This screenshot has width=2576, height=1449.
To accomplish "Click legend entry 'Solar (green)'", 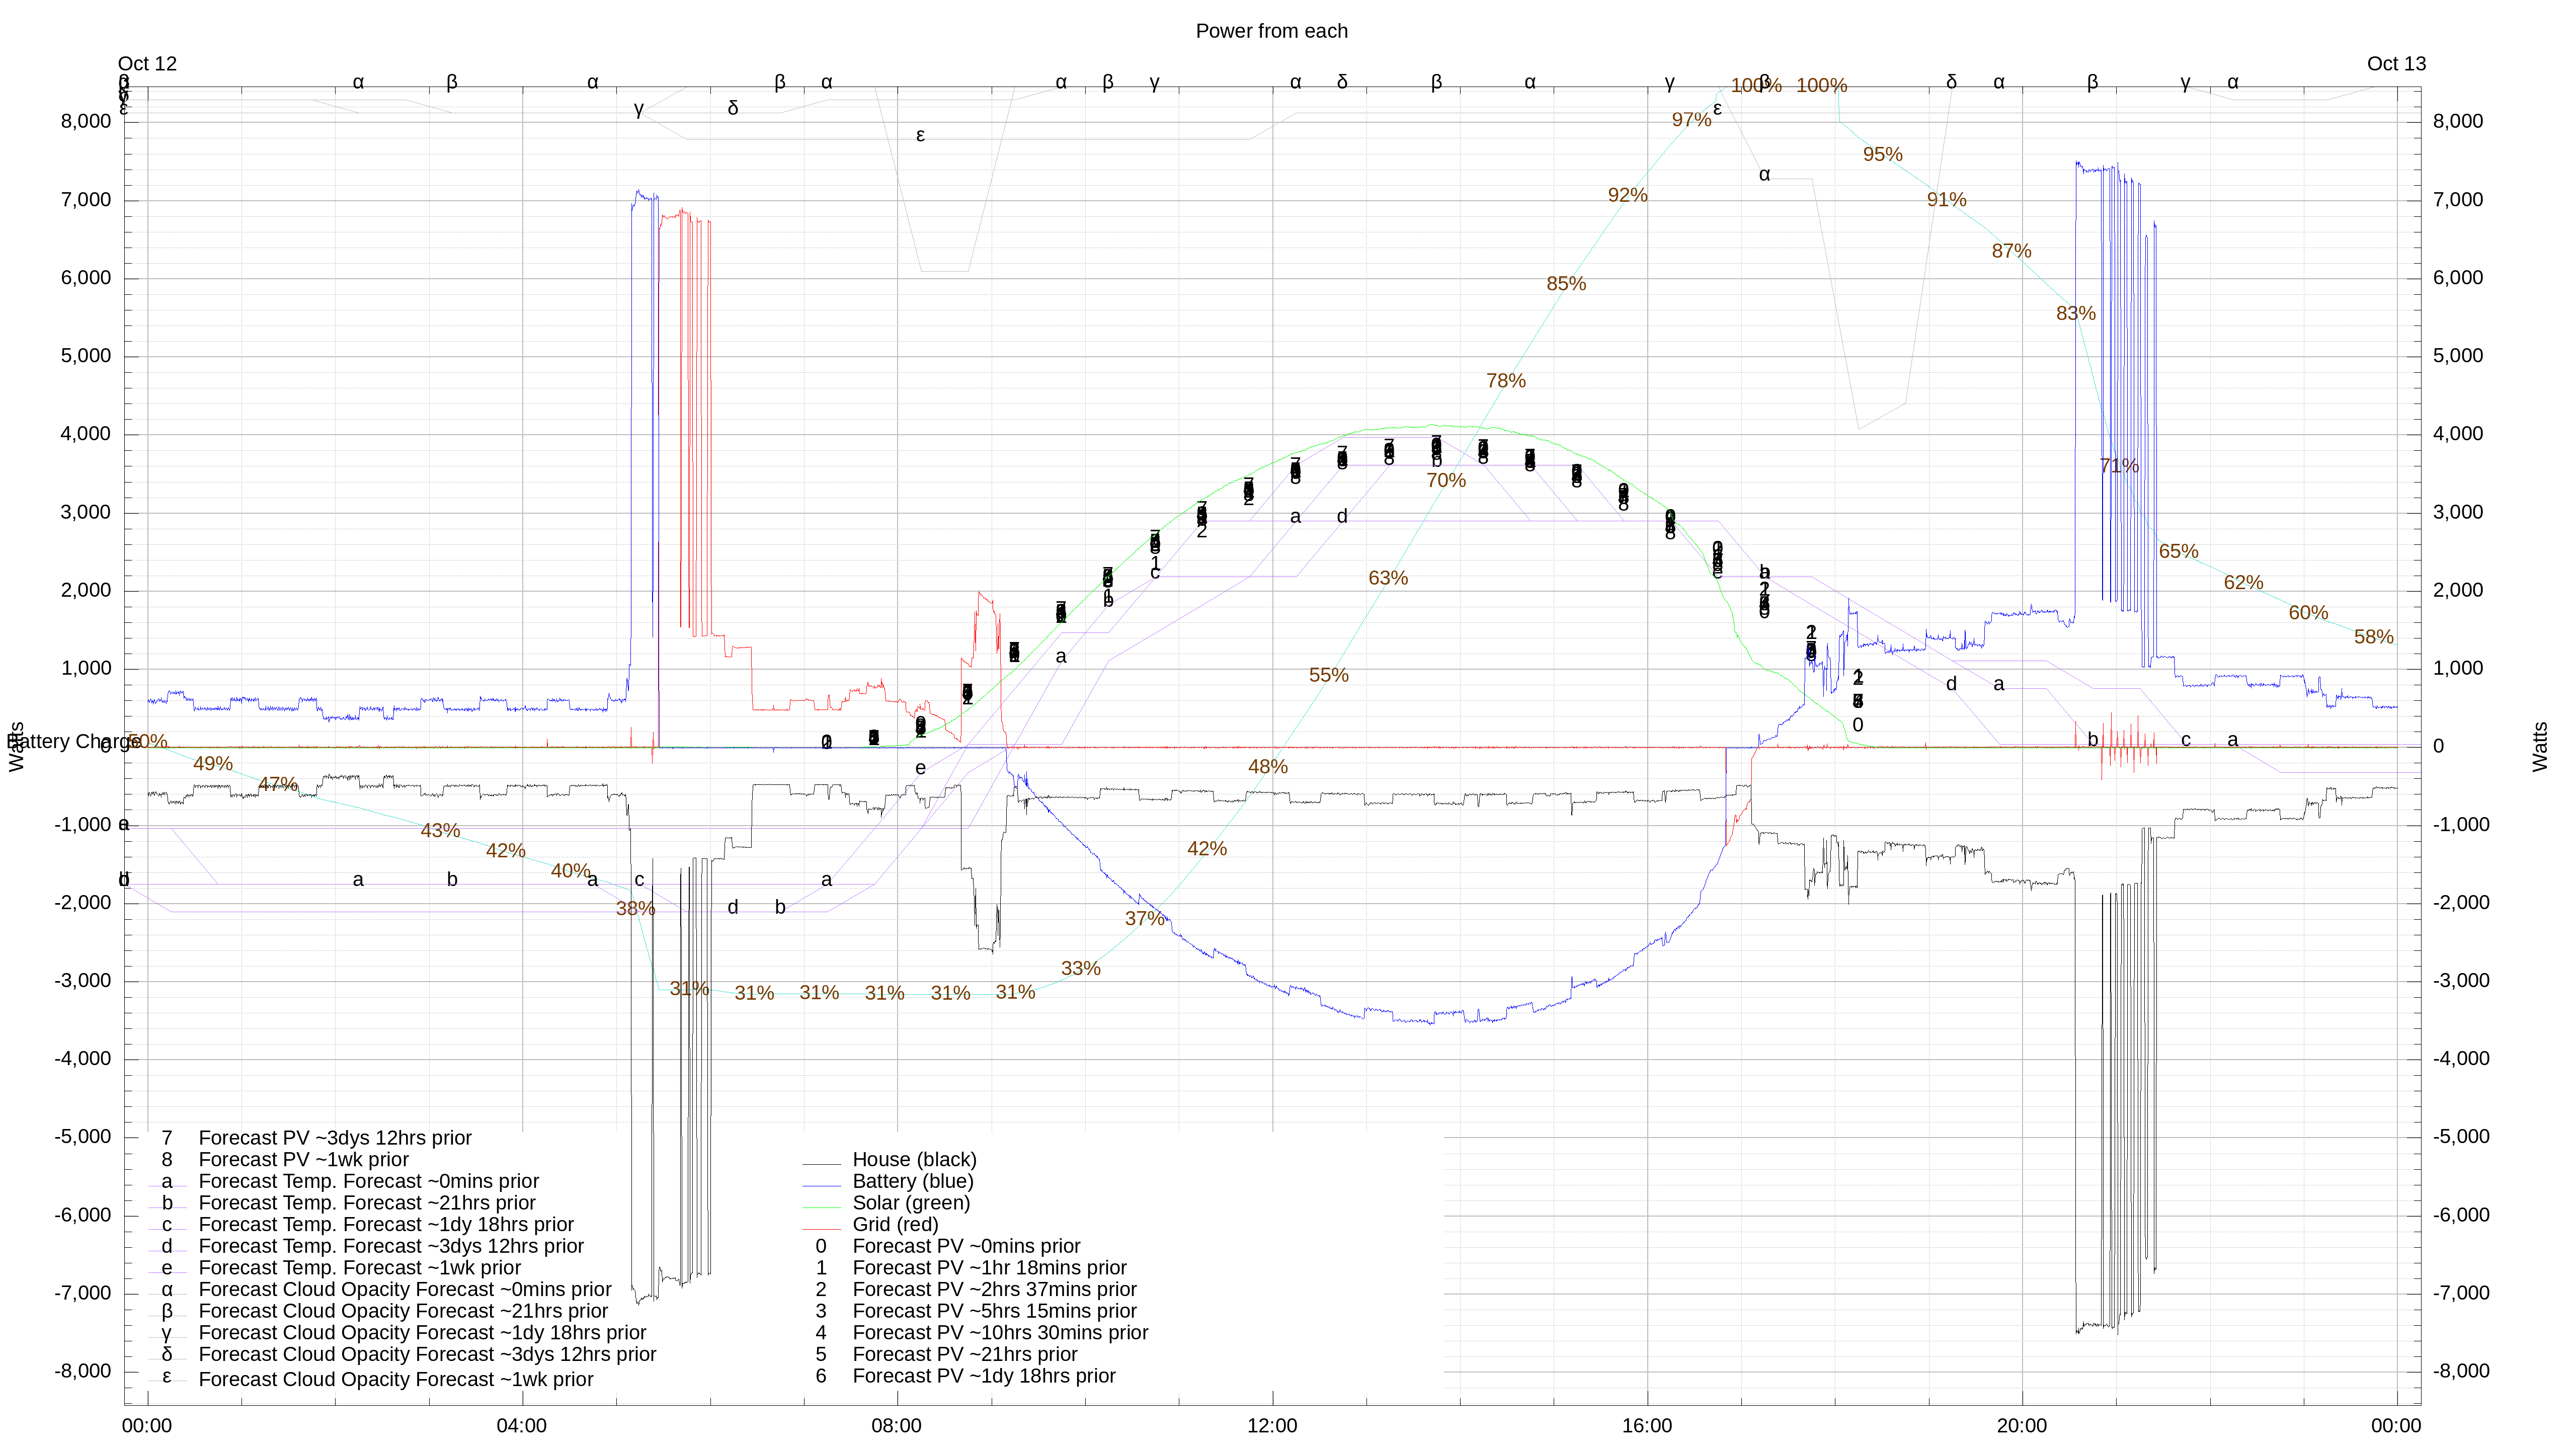I will 911,1203.
